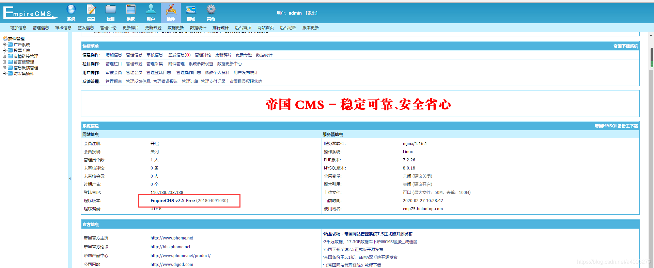Open 版本更新 in the top submenu bar
Viewport: 654px width, 268px height.
(x=311, y=28)
